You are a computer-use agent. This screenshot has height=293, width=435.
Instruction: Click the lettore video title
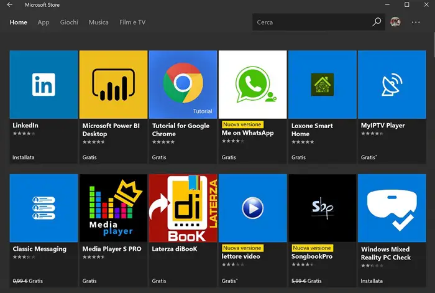tap(241, 256)
